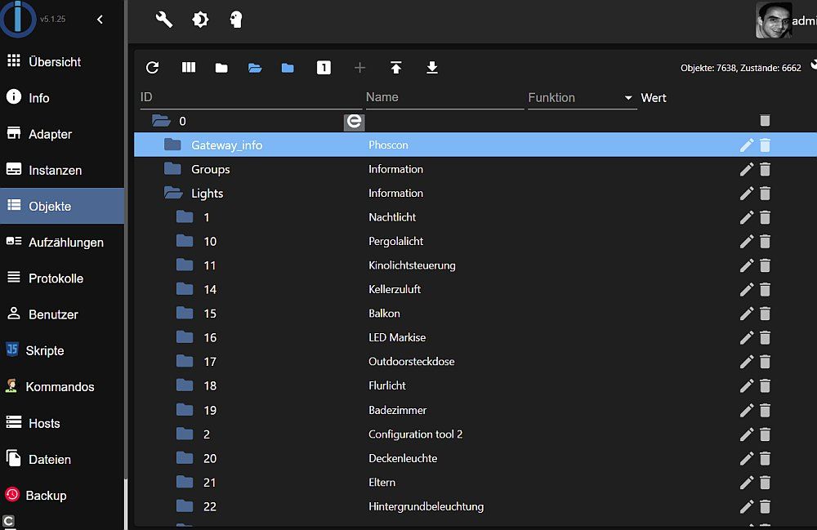Open the column configuration icon

coord(189,68)
